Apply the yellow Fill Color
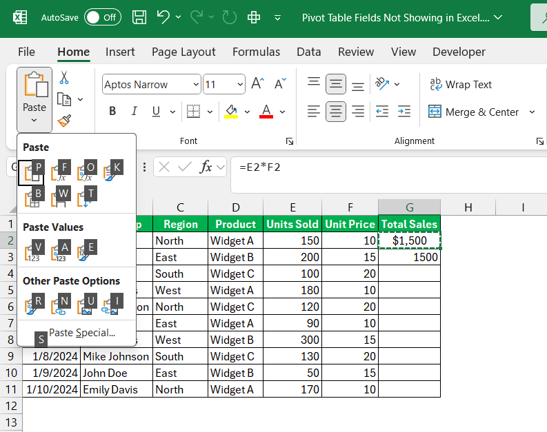This screenshot has width=547, height=432. tap(231, 112)
